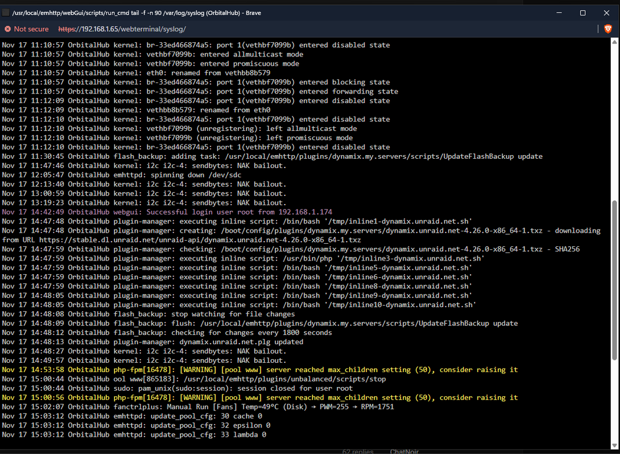Click the 'session closed for user root' line
620x454 pixels.
[177, 388]
